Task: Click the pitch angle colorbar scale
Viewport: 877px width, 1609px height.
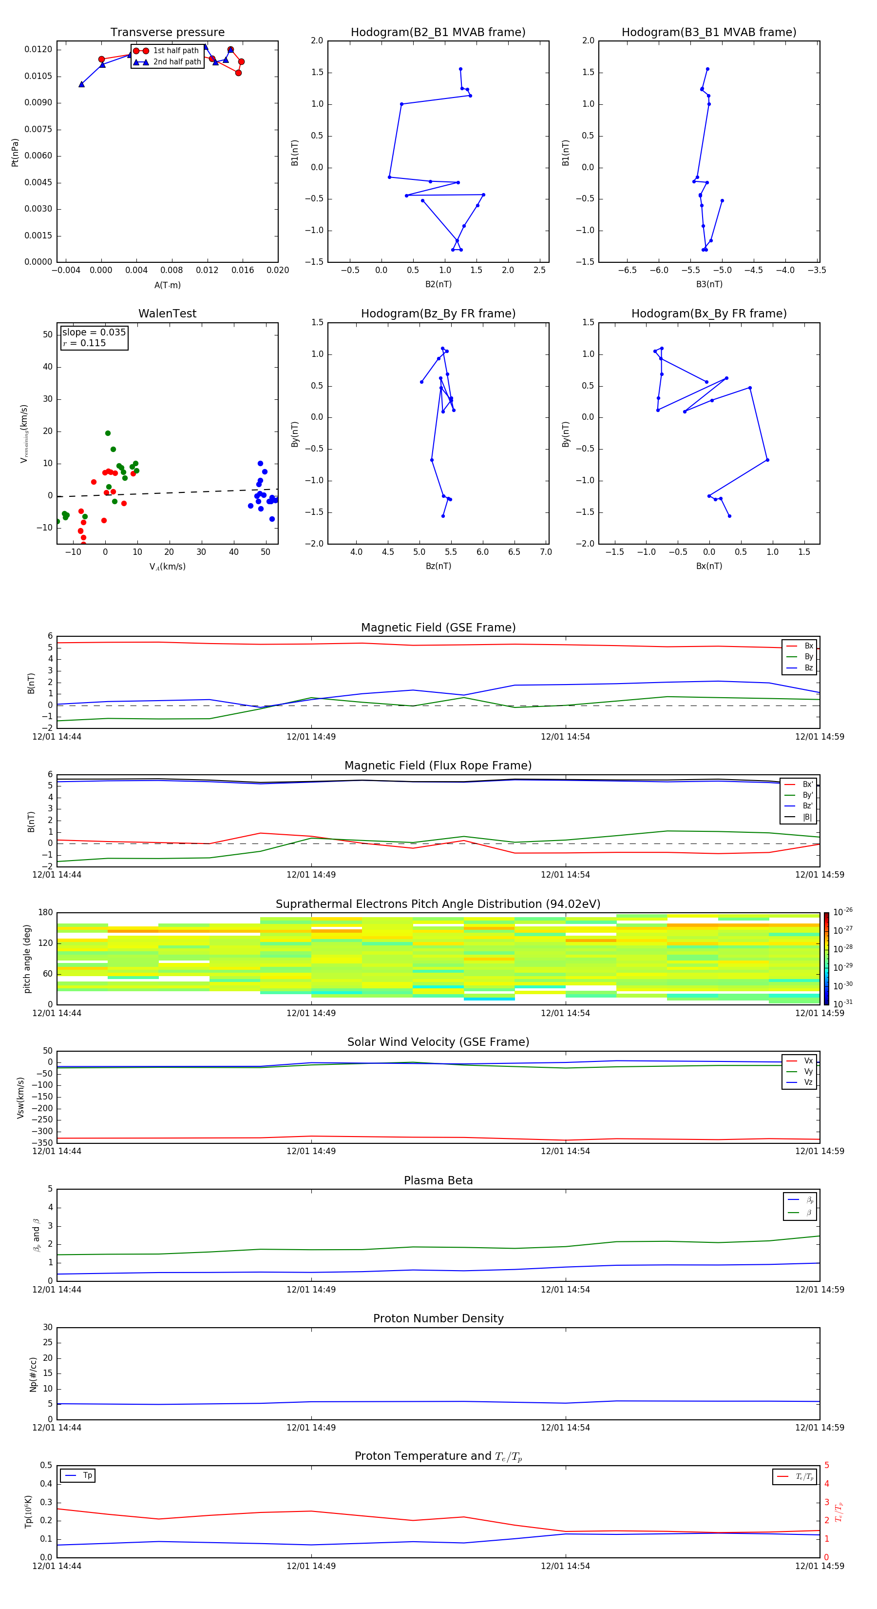Action: [x=826, y=958]
